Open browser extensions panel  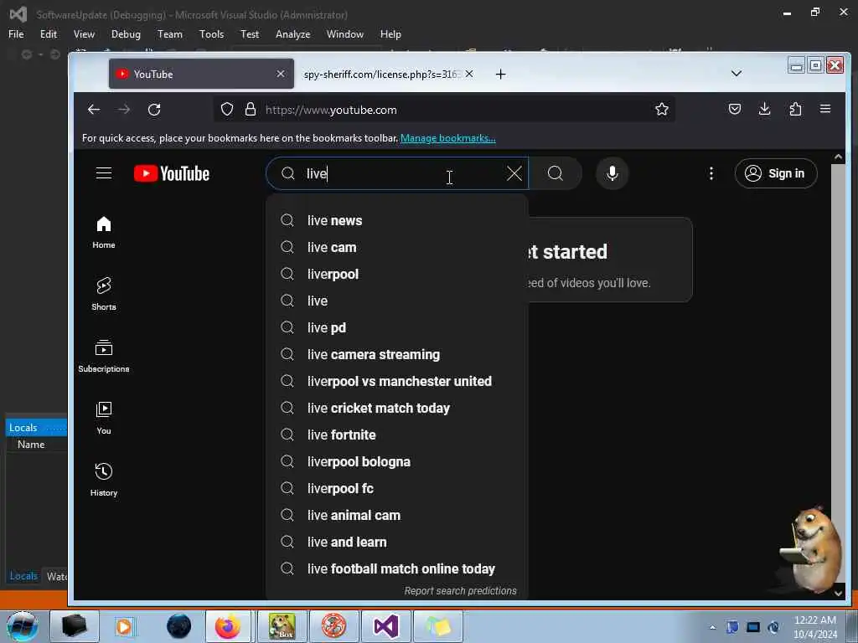click(795, 110)
